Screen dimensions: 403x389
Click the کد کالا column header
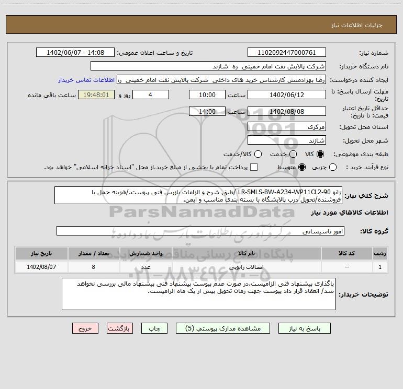pyautogui.click(x=346, y=253)
